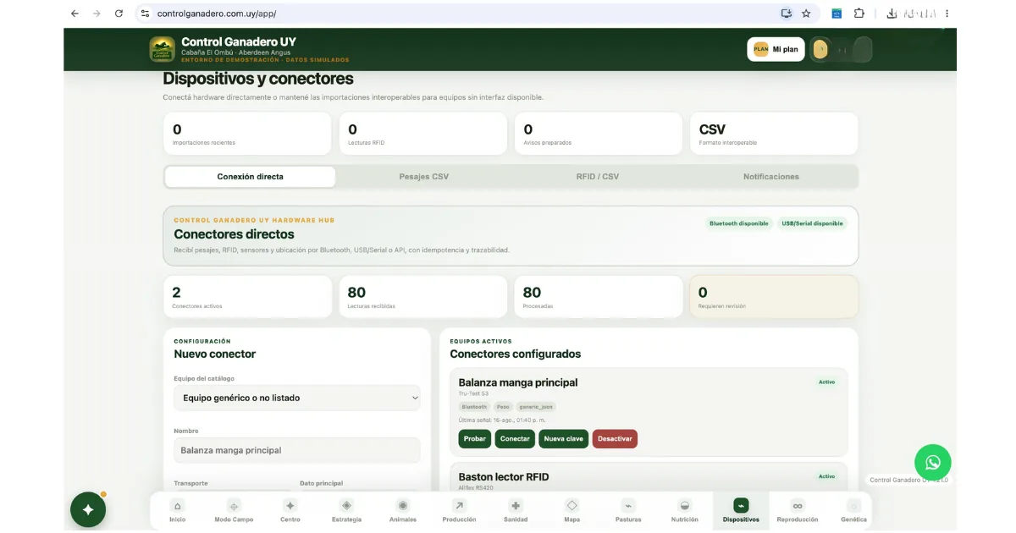This screenshot has width=1016, height=533.
Task: Go to Inicio in bottom navigation
Action: (x=177, y=511)
